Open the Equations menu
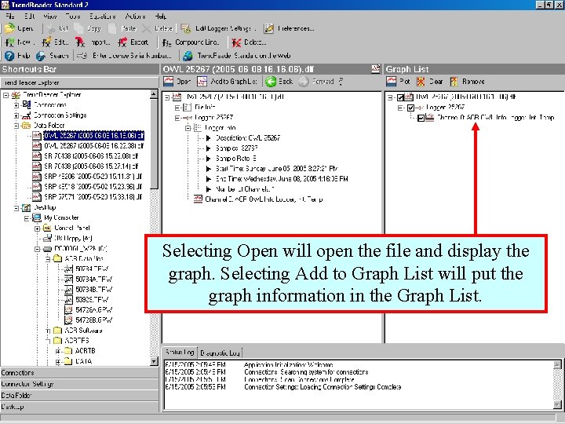 pos(103,16)
